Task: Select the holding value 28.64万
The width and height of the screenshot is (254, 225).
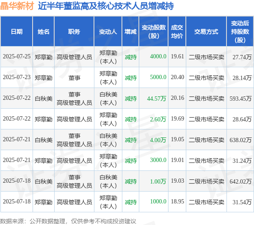Action: [242, 119]
